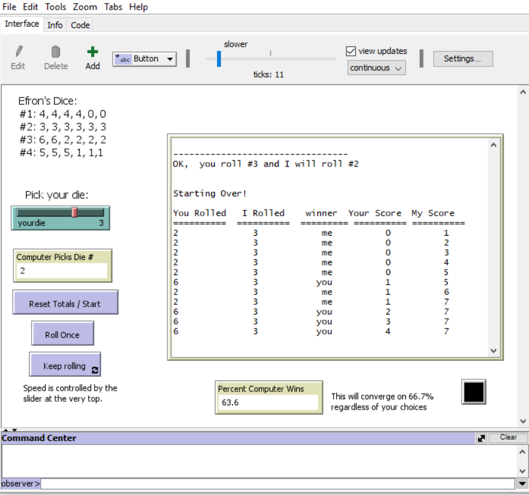Open the widget type dropdown showing Button
Viewport: 529px width, 495px height.
(170, 59)
